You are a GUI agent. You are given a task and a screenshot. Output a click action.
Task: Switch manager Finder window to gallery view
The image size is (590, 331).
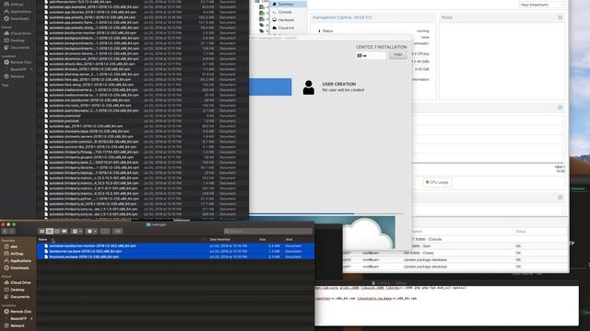pyautogui.click(x=65, y=232)
